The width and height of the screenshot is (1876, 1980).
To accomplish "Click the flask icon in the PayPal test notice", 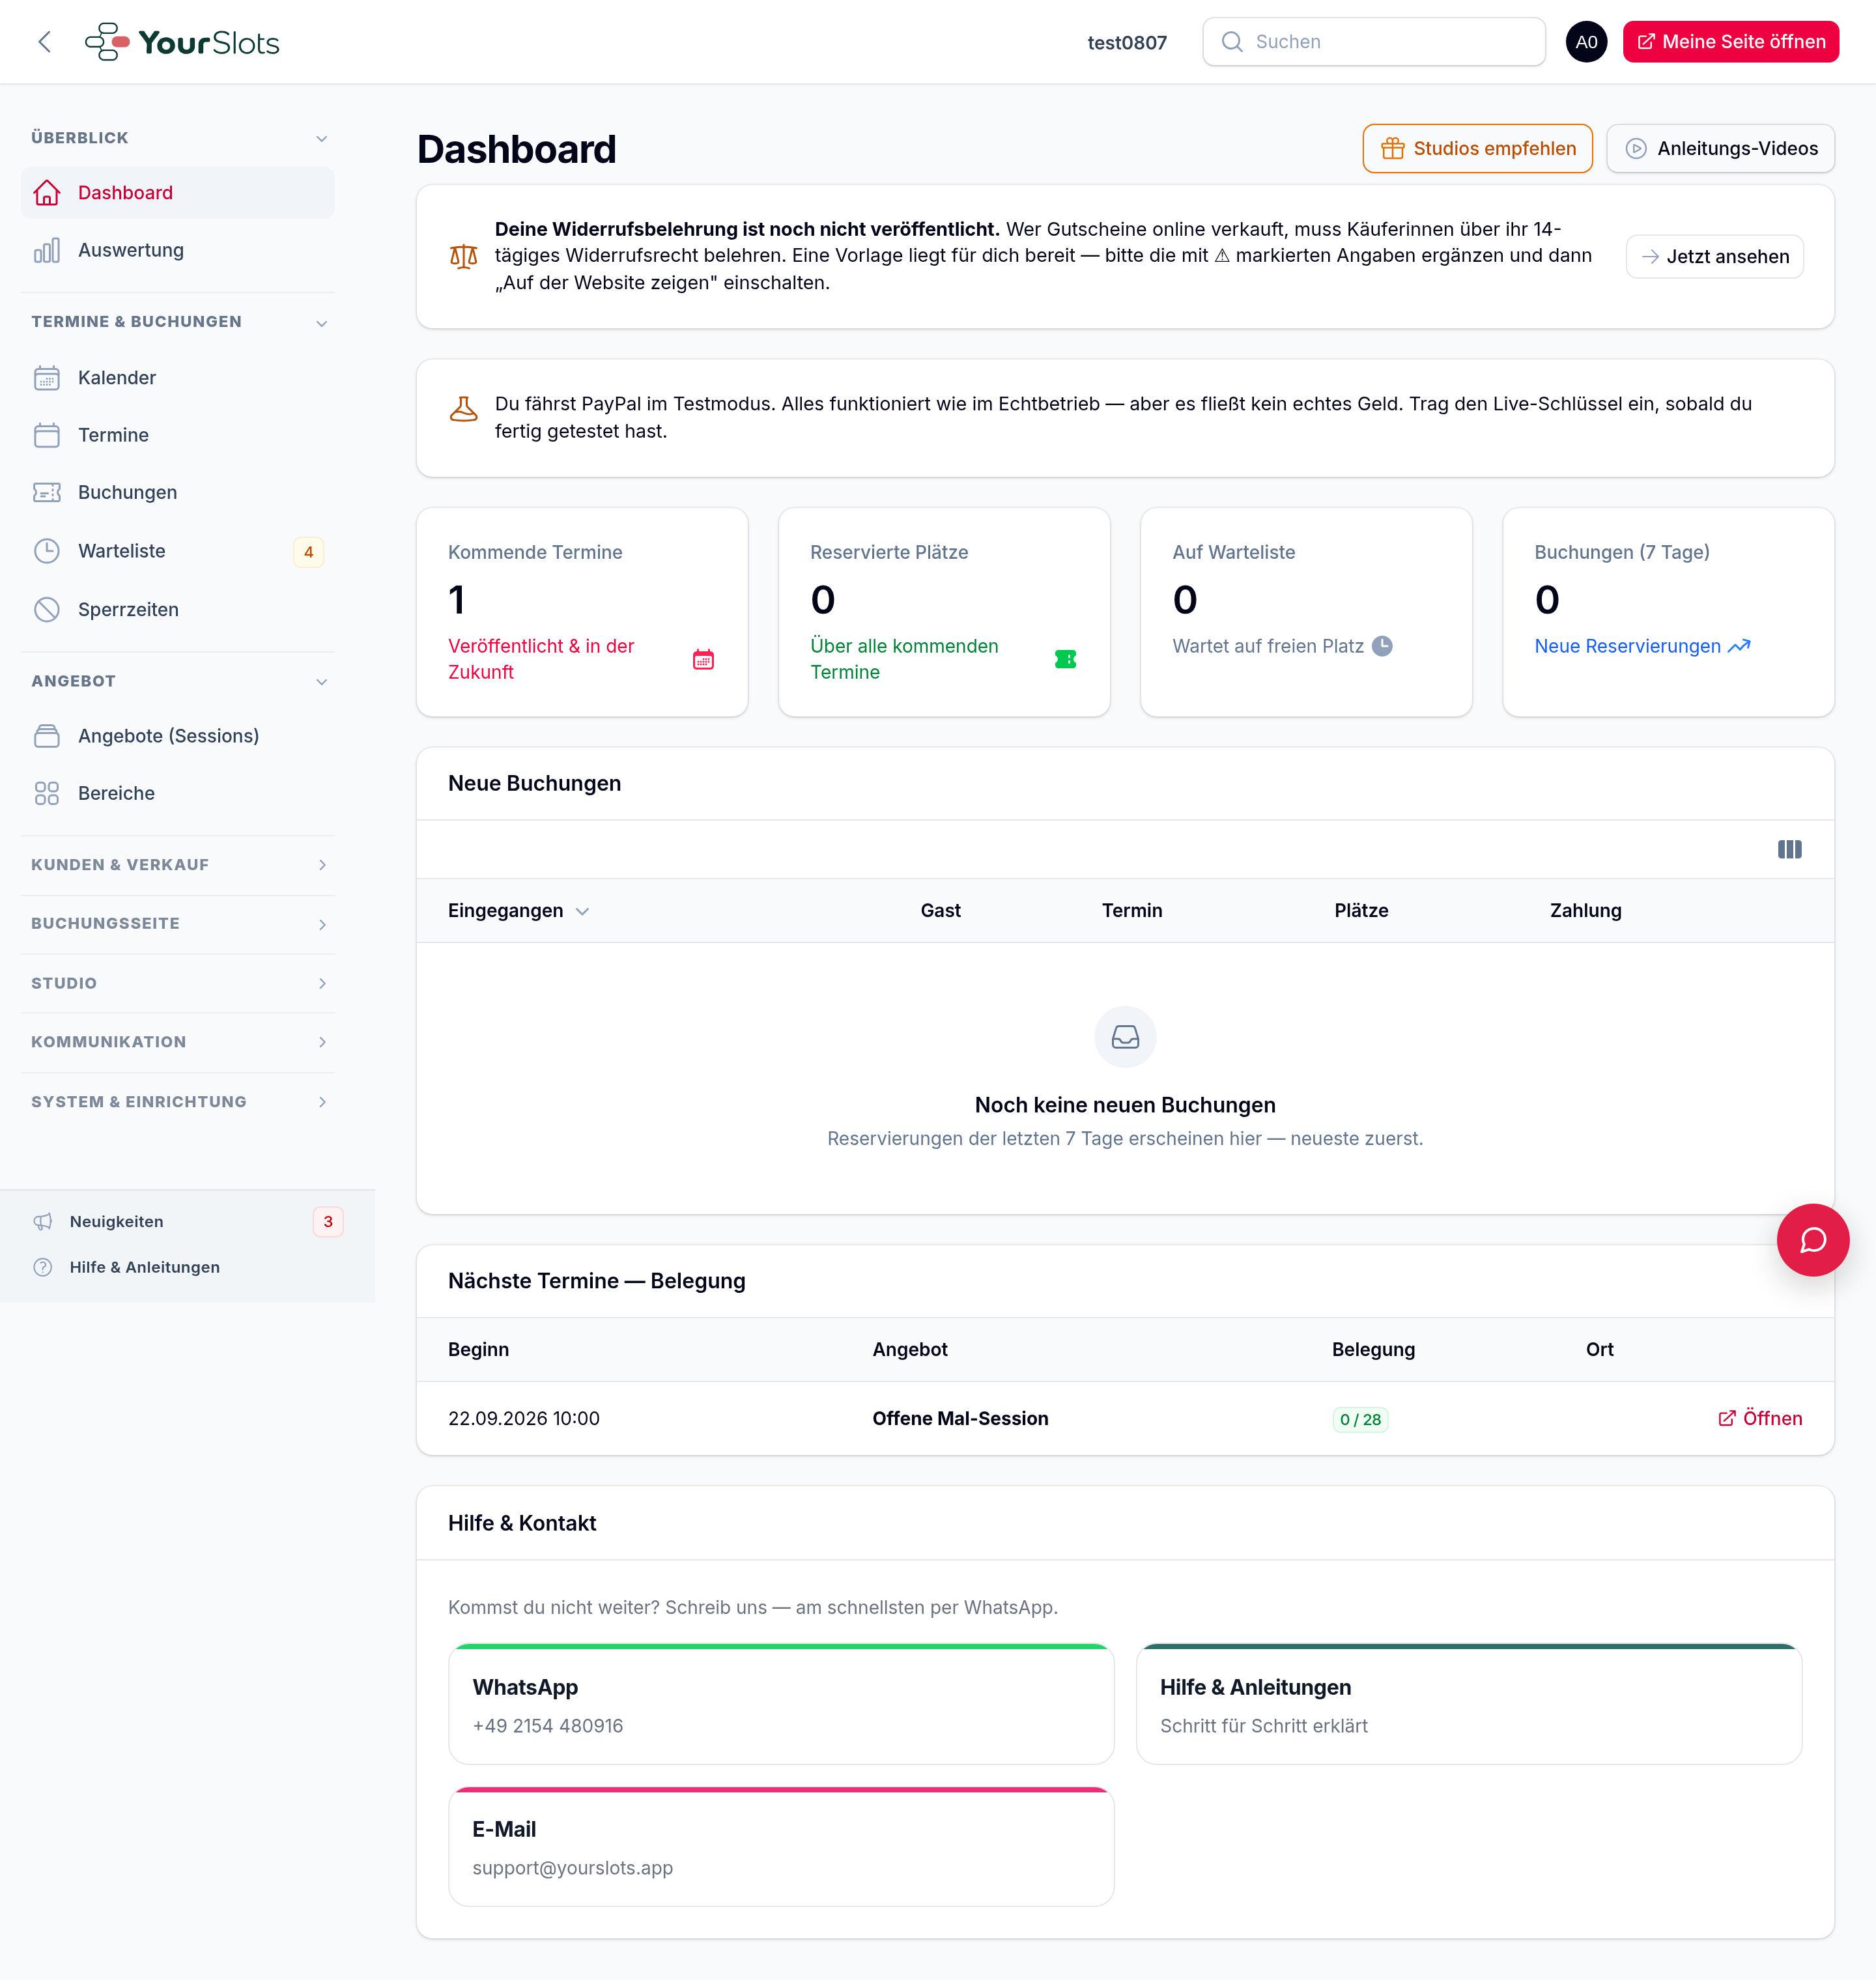I will 463,409.
